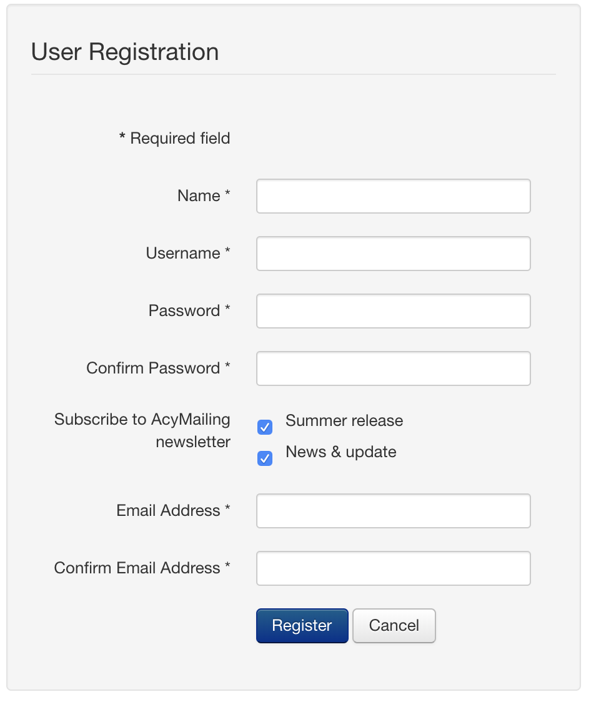Focus the Username text box
The image size is (596, 702).
point(393,254)
